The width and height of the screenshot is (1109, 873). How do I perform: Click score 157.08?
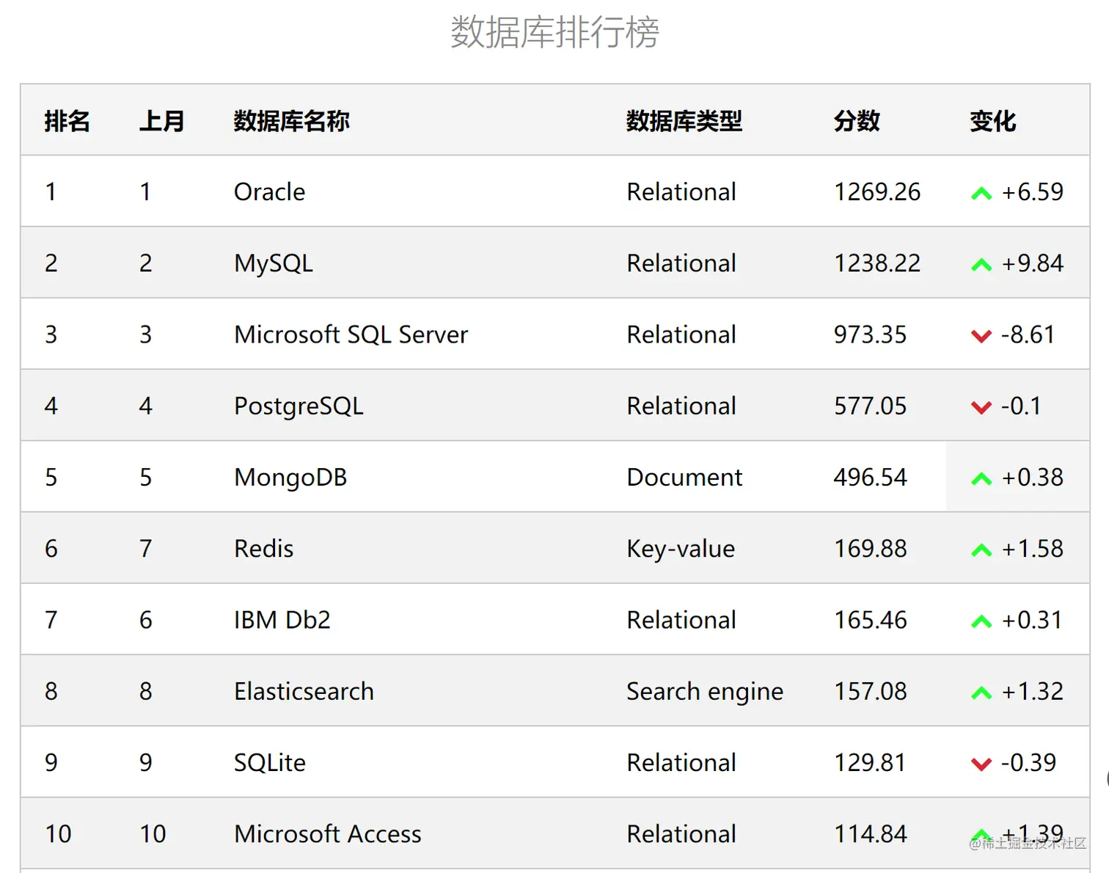point(870,691)
